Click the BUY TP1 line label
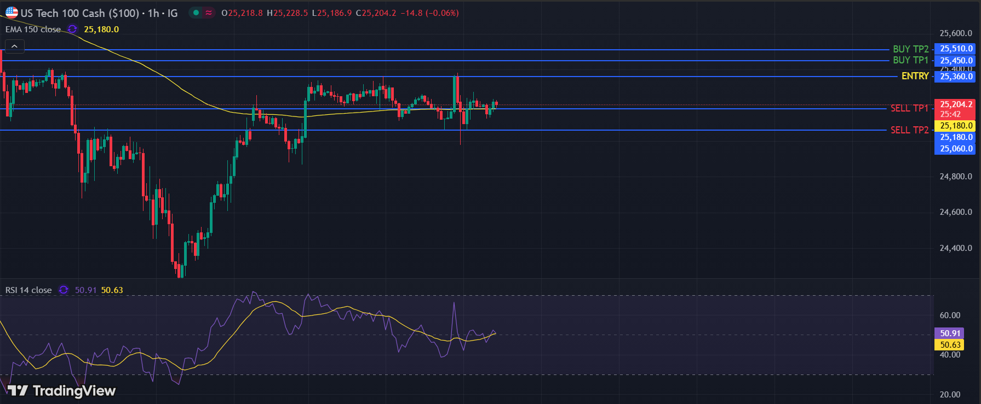981x404 pixels. [x=910, y=60]
